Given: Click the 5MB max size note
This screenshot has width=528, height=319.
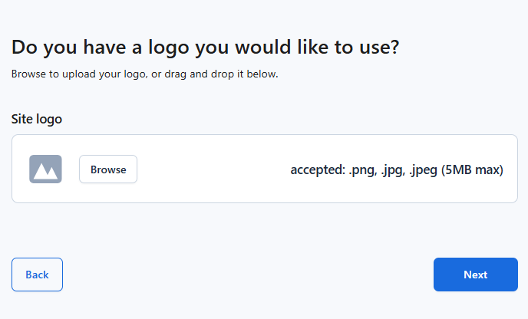Looking at the screenshot, I should [472, 169].
